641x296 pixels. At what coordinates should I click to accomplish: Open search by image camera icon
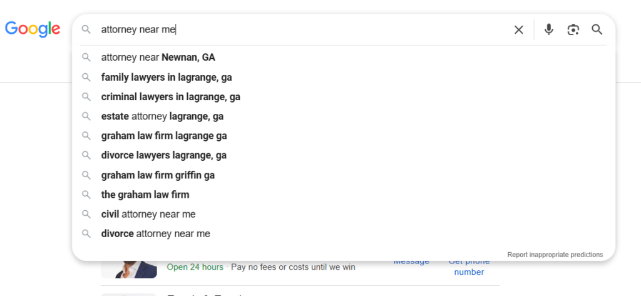pyautogui.click(x=573, y=30)
